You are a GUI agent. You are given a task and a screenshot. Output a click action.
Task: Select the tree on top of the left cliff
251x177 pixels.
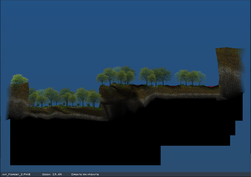(x=19, y=79)
